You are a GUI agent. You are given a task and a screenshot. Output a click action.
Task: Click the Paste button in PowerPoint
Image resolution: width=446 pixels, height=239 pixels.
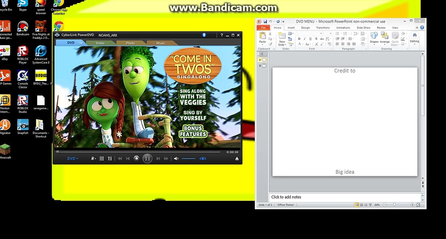(x=263, y=38)
